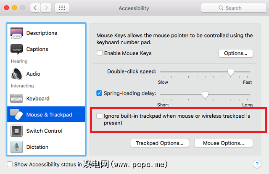The height and width of the screenshot is (174, 269).
Task: Select the Dictation microphone icon
Action: (x=16, y=147)
